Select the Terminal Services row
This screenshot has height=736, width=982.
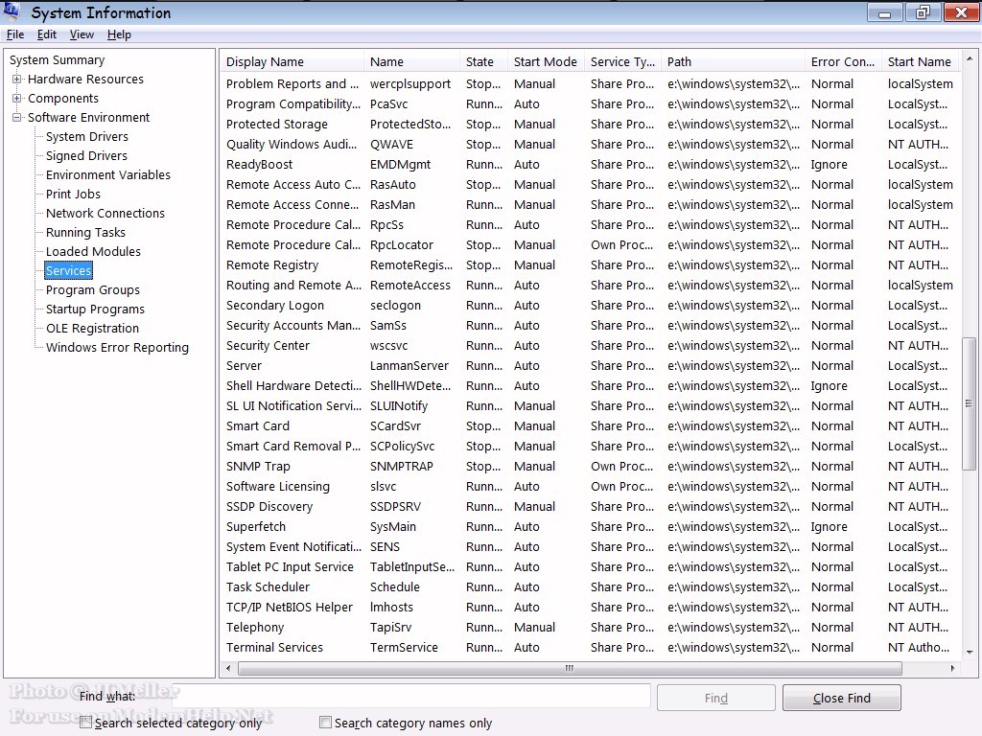590,648
